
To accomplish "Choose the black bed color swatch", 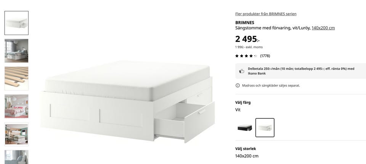I will click(245, 127).
